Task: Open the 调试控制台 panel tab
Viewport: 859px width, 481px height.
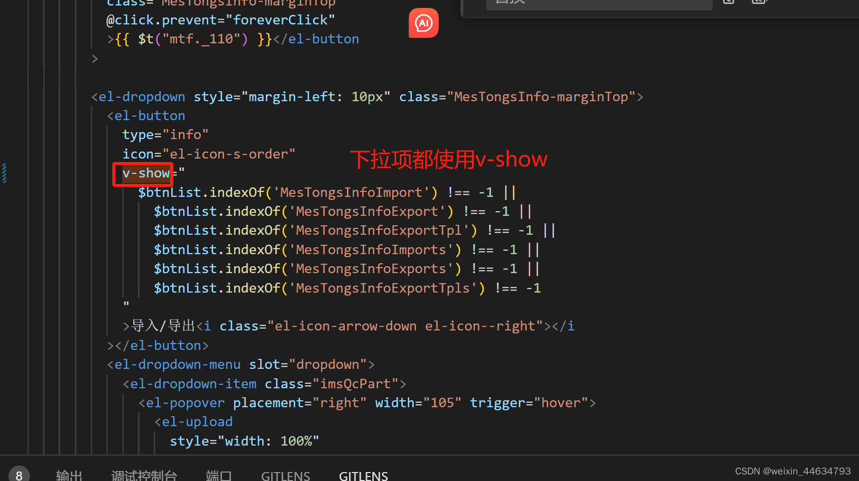Action: (x=144, y=475)
